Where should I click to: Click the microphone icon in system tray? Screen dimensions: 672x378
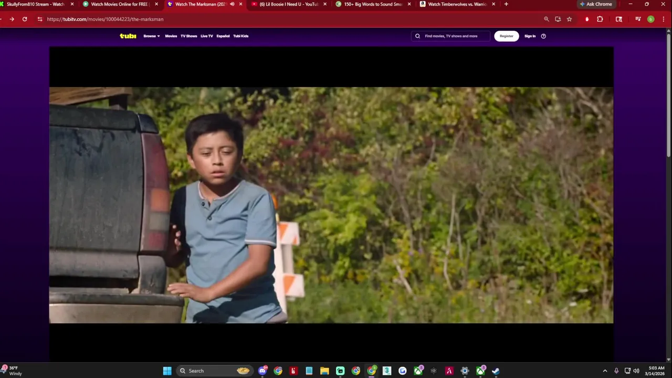616,371
